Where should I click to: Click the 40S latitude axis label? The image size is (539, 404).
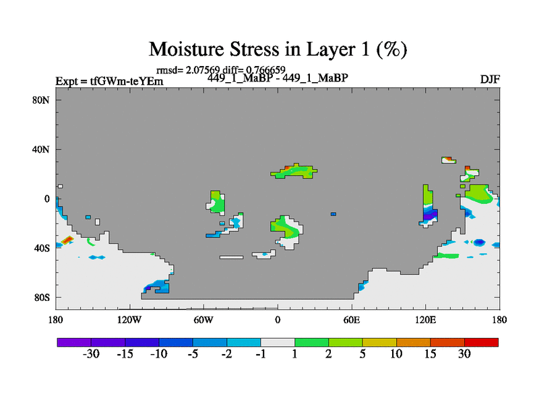pyautogui.click(x=42, y=248)
